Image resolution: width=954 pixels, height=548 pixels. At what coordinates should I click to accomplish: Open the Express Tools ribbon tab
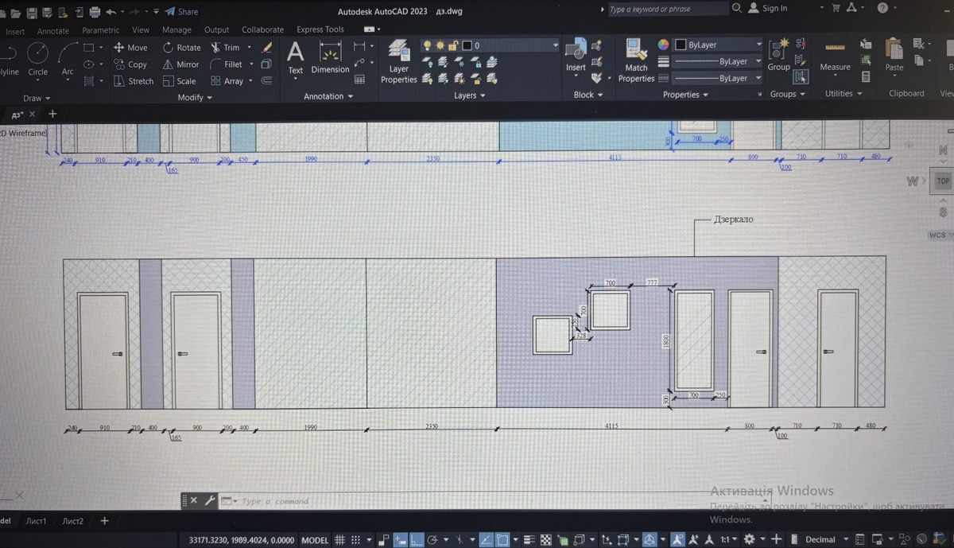pyautogui.click(x=320, y=29)
